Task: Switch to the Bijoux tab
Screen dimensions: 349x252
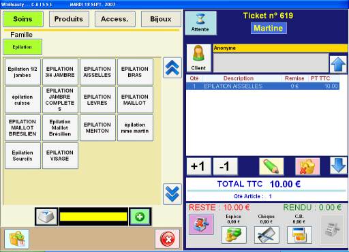Action: click(x=161, y=19)
